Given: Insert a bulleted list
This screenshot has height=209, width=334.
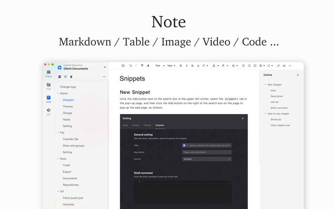Looking at the screenshot, I should [243, 66].
